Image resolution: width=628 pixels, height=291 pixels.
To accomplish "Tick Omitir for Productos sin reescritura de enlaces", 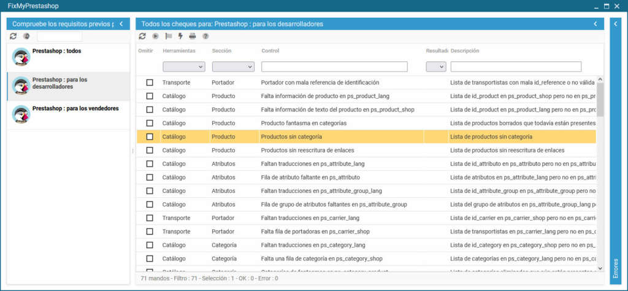I will pyautogui.click(x=150, y=150).
